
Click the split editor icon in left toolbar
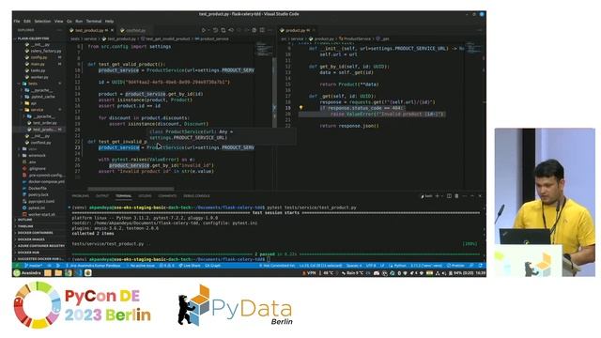262,30
